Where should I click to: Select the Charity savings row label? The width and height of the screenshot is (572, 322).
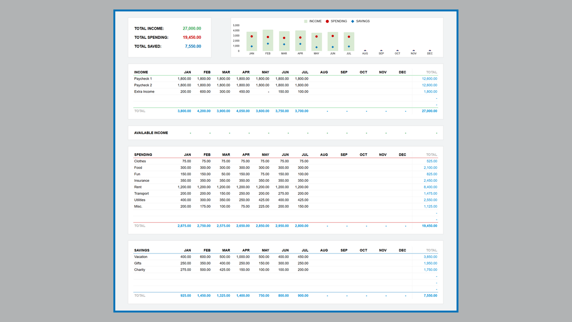point(140,270)
